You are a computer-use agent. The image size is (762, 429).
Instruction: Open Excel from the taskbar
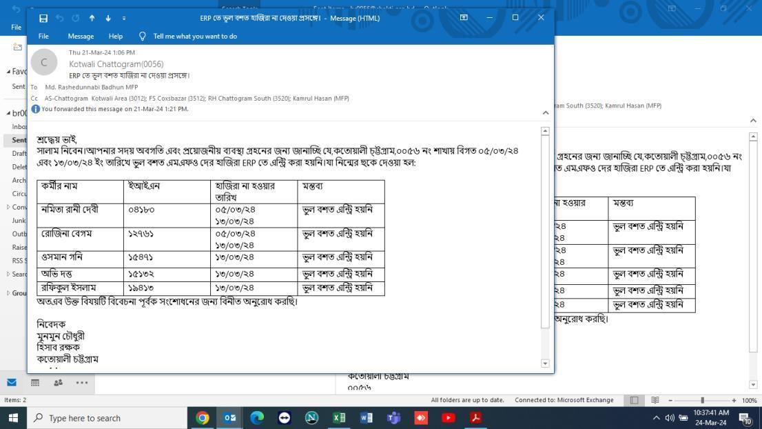pos(339,418)
